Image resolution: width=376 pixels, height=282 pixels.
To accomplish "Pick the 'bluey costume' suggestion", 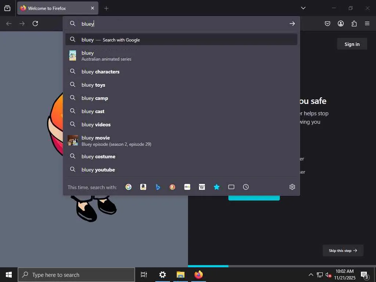I will 181,156.
